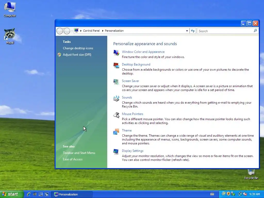Open Adjust font size (DPI) task
The height and width of the screenshot is (198, 264).
[77, 55]
